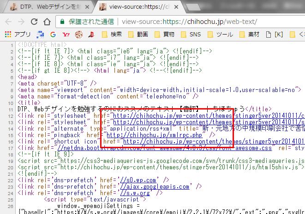
Task: Open the ツール bookmark folder
Action: pos(220,34)
